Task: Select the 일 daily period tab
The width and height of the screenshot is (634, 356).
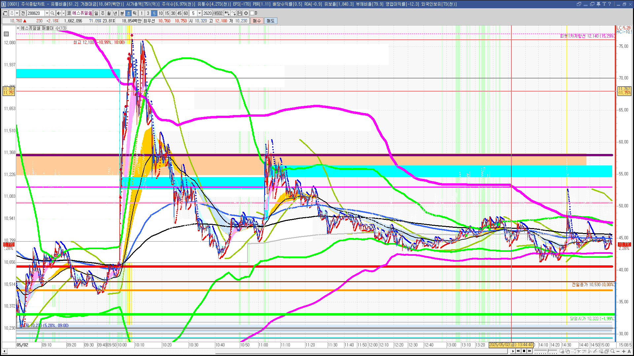Action: tap(96, 13)
